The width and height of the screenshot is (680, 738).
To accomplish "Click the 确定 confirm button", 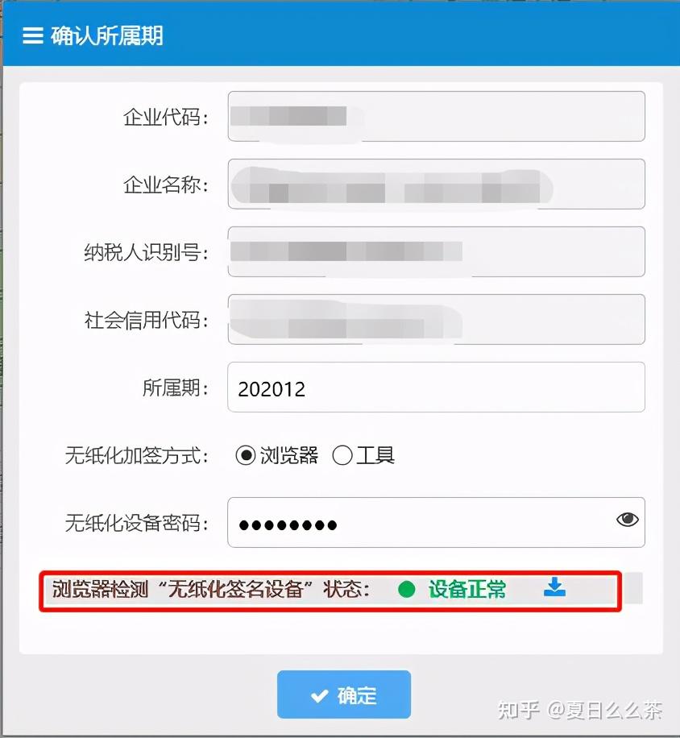I will (343, 694).
